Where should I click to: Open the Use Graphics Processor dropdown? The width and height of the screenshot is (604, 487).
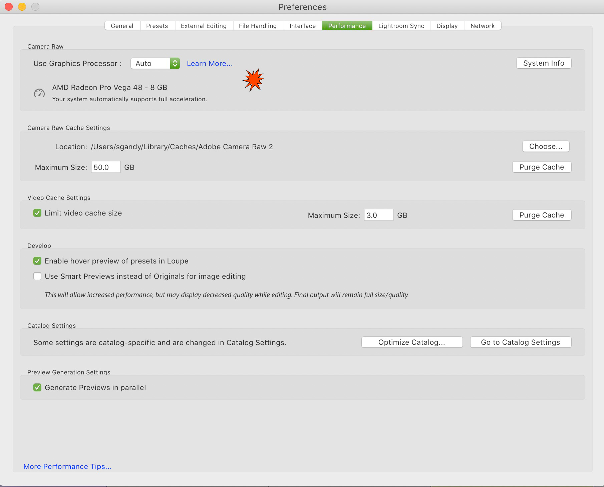coord(155,63)
